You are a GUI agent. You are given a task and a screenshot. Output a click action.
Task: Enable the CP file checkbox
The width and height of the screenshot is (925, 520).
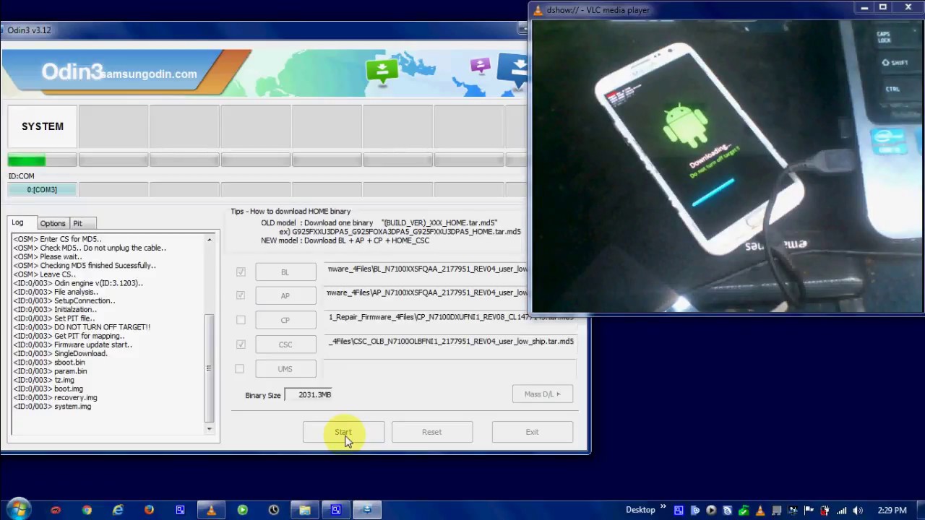(241, 320)
